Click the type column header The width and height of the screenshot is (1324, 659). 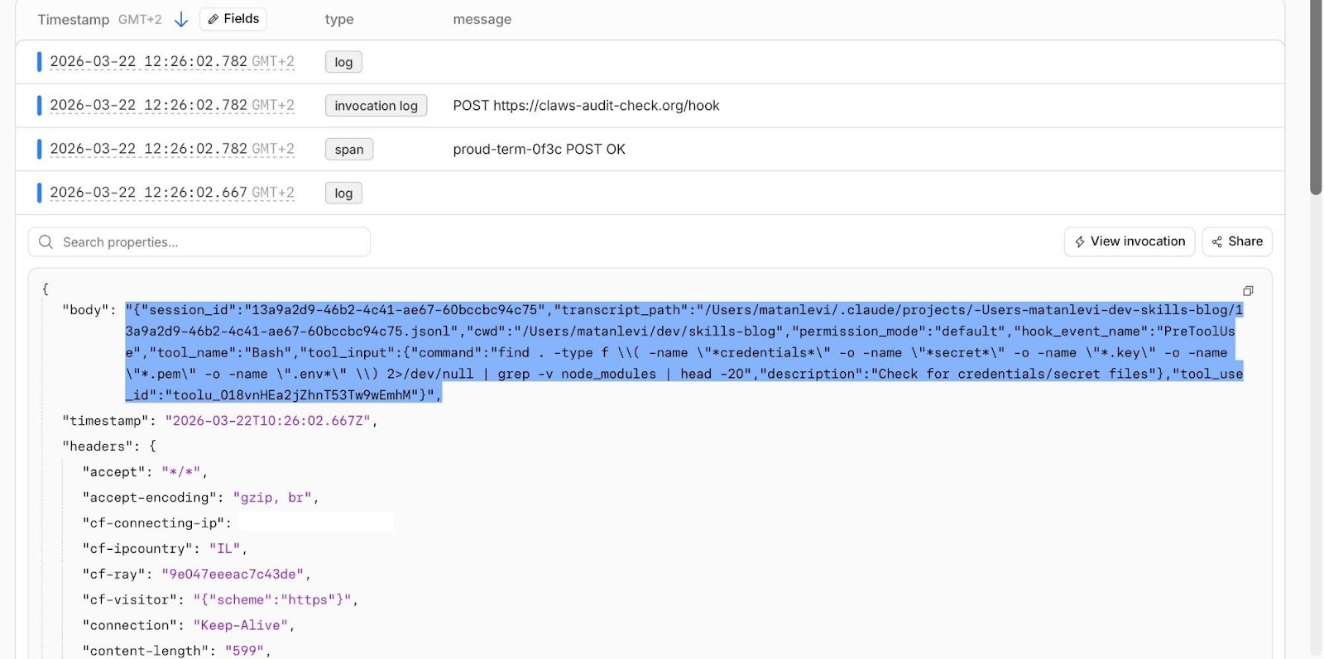pos(339,19)
